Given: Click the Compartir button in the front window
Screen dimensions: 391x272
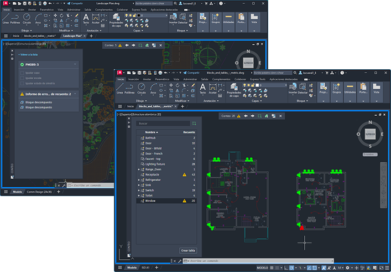Looking at the screenshot, I should point(191,73).
